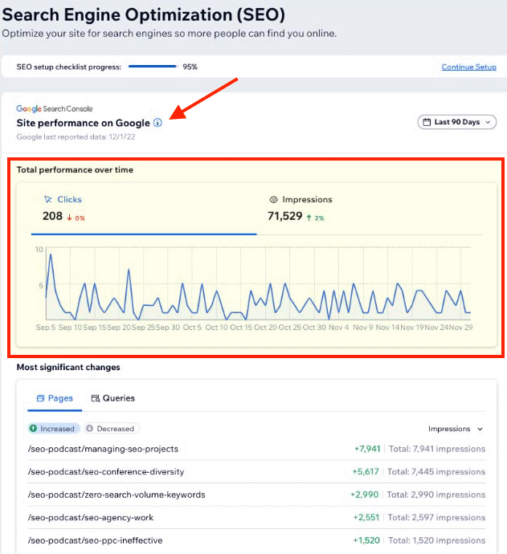The height and width of the screenshot is (554, 507).
Task: Open /seo-podcast/zero-search-volume-keywords page row
Action: [x=256, y=495]
